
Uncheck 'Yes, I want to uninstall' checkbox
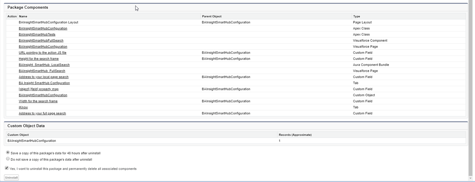[x=7, y=168]
